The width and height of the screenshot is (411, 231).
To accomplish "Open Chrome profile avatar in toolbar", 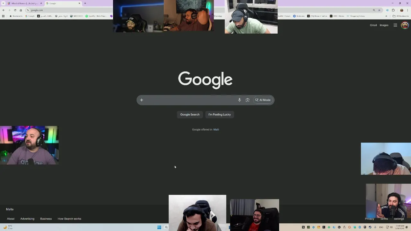I will pyautogui.click(x=402, y=10).
